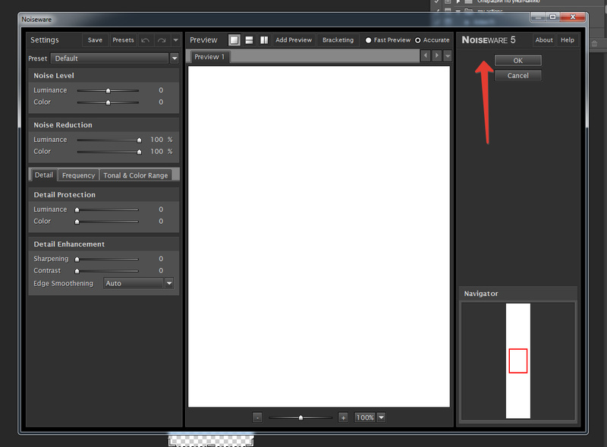The height and width of the screenshot is (447, 607).
Task: Click the Noise Reduction Luminance 100 value
Action: pyautogui.click(x=157, y=140)
